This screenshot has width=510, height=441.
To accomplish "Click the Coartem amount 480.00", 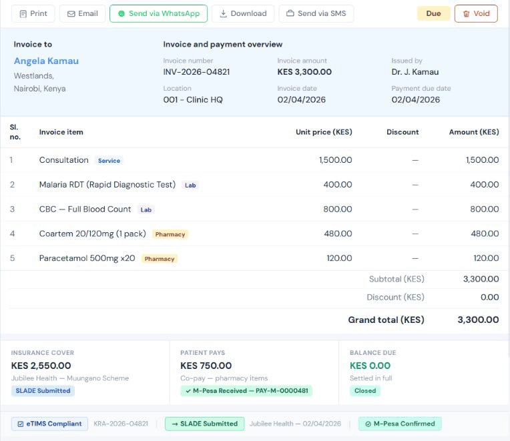I will 485,234.
